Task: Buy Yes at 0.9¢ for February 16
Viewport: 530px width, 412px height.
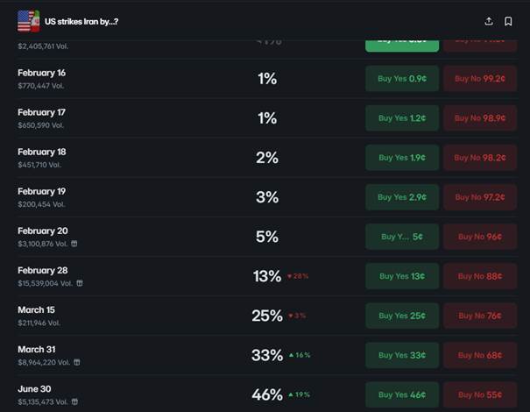Action: coord(402,78)
